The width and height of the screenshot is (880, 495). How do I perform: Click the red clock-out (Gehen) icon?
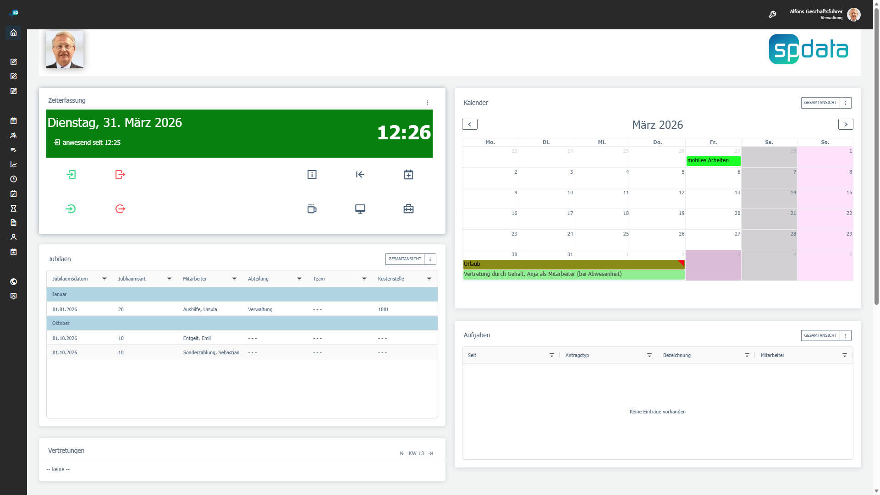120,175
